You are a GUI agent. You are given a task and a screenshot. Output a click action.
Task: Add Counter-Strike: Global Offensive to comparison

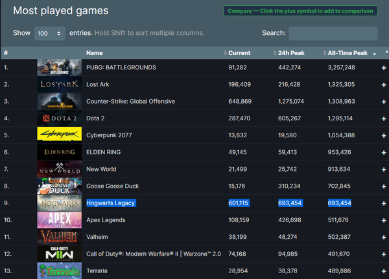pos(384,102)
